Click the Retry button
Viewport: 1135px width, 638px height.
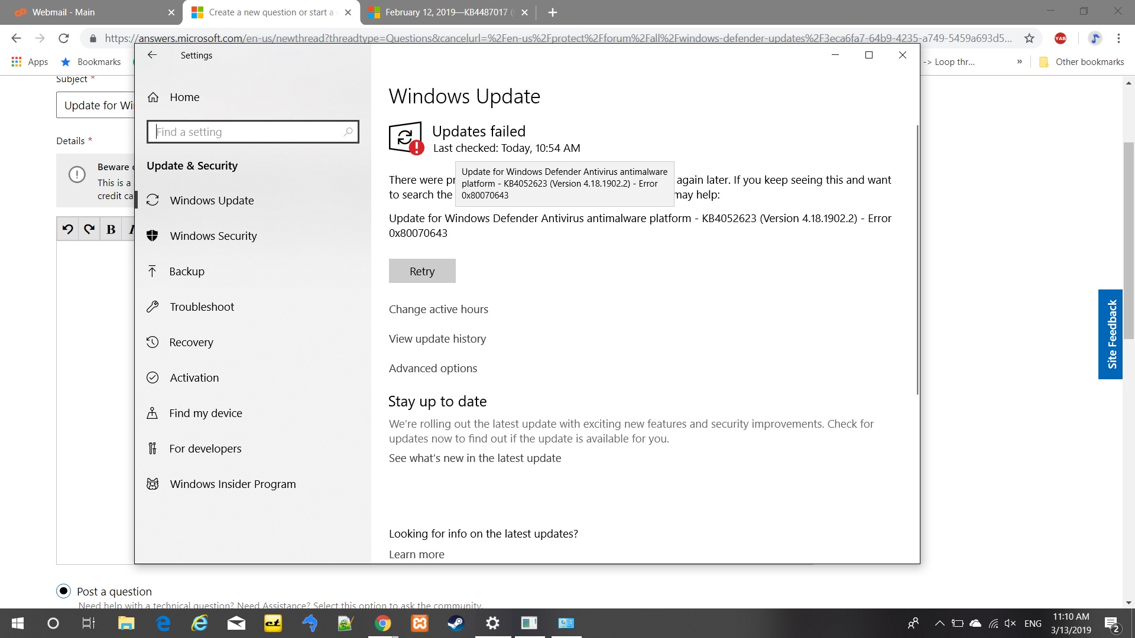(x=422, y=271)
